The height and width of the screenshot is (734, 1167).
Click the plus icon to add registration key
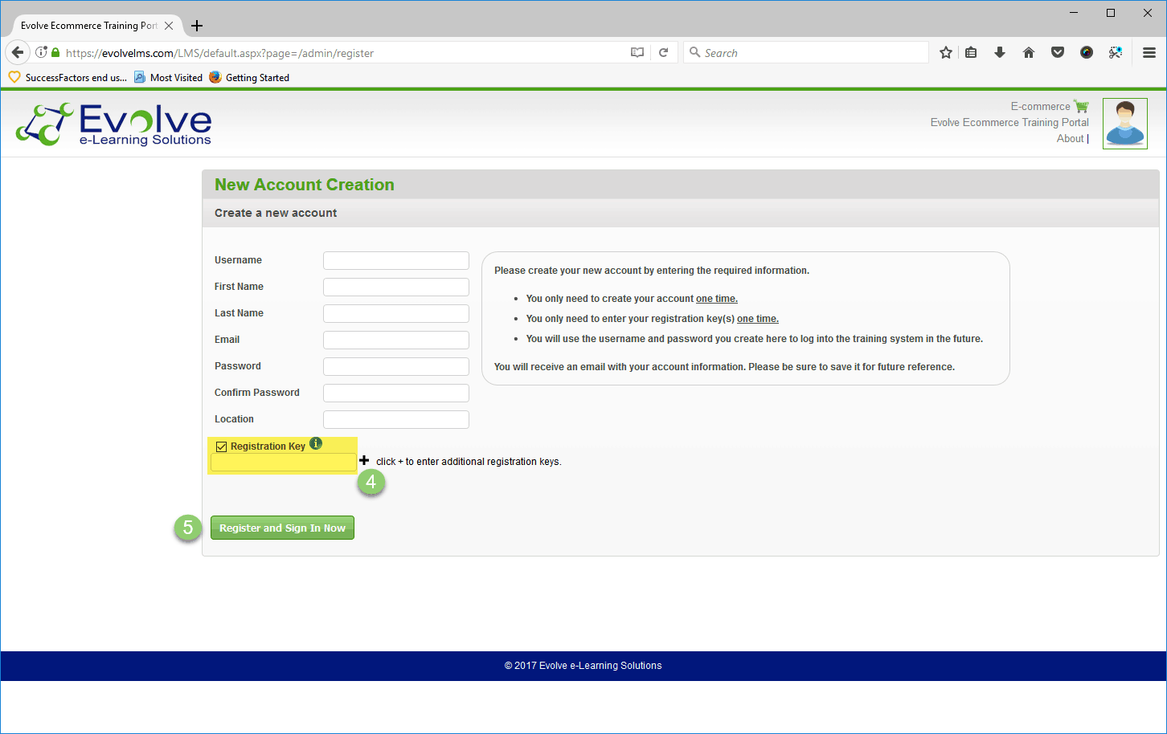click(x=364, y=460)
